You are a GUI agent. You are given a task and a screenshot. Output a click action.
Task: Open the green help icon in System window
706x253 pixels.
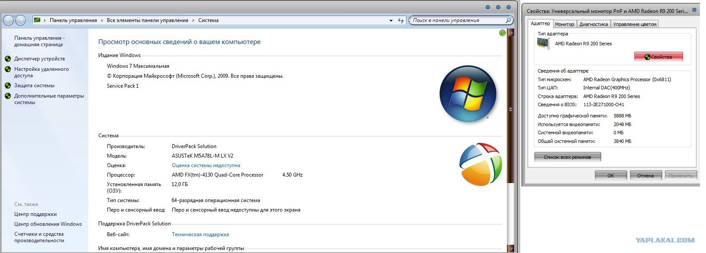click(503, 33)
